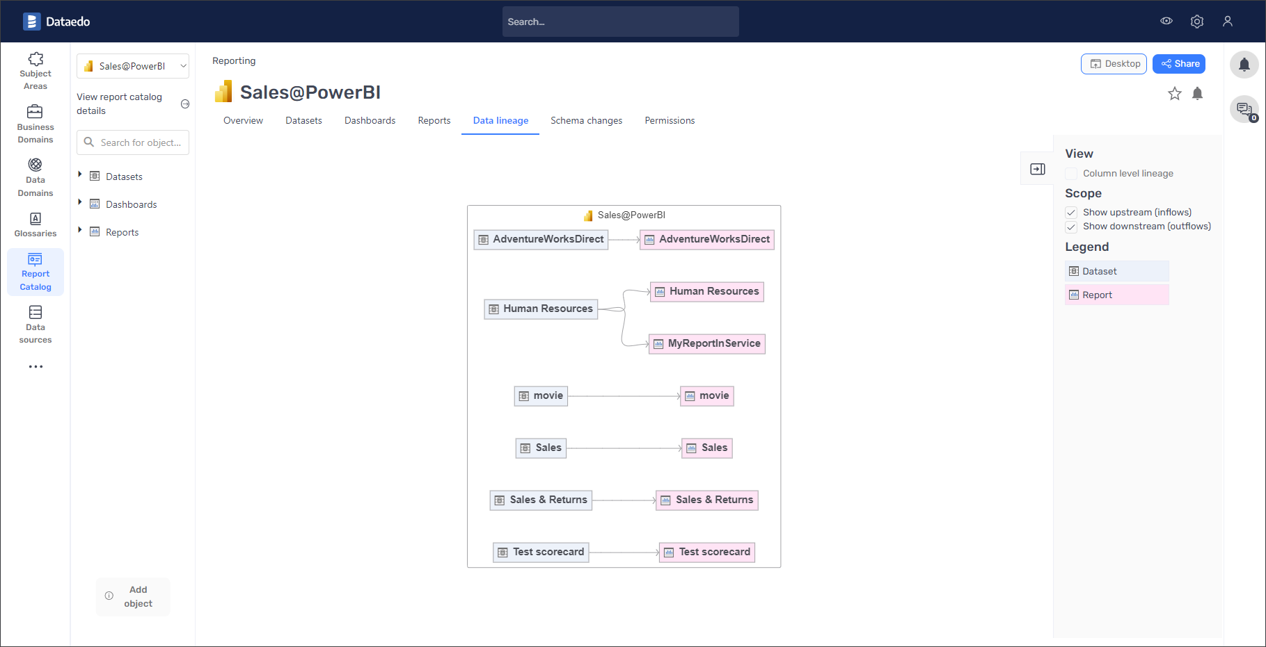Click the Report legend swatch
Screen dimensions: 1266x647
1116,295
